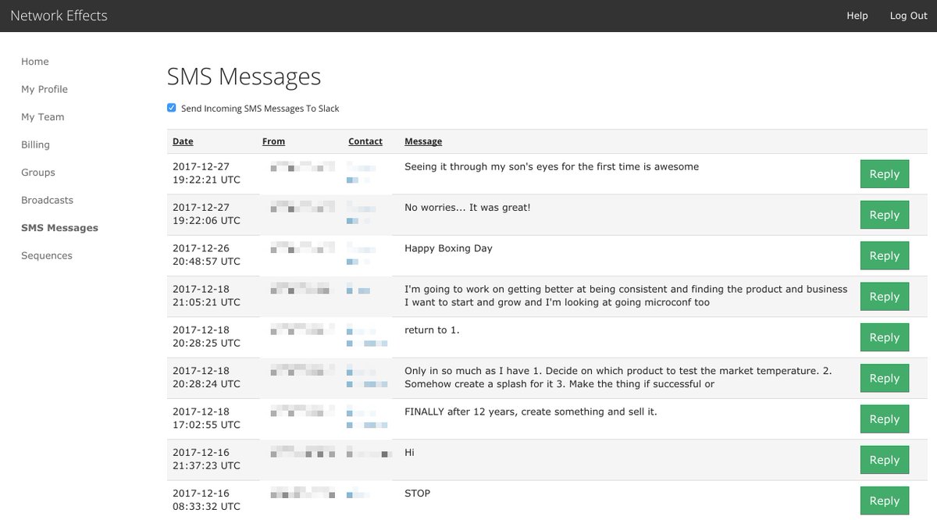Image resolution: width=937 pixels, height=520 pixels.
Task: Navigate to Billing section
Action: pyautogui.click(x=35, y=144)
